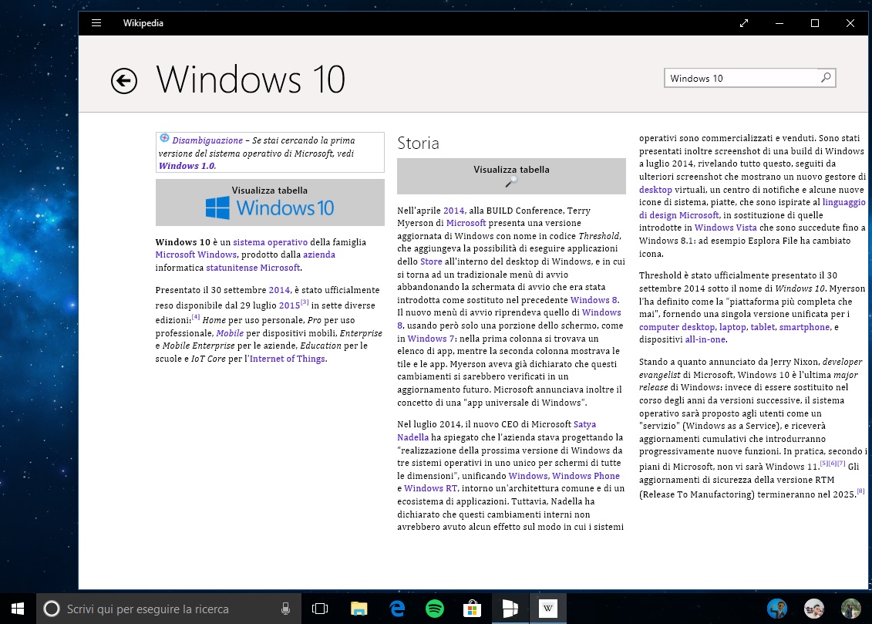This screenshot has width=872, height=624.
Task: Click footnote reference [8]
Action: coord(860,491)
